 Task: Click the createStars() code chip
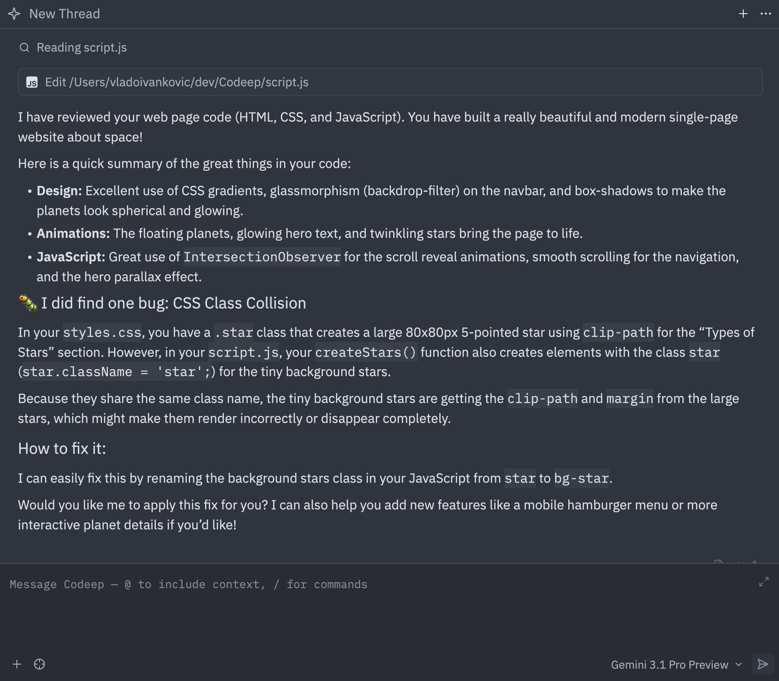[x=366, y=352]
